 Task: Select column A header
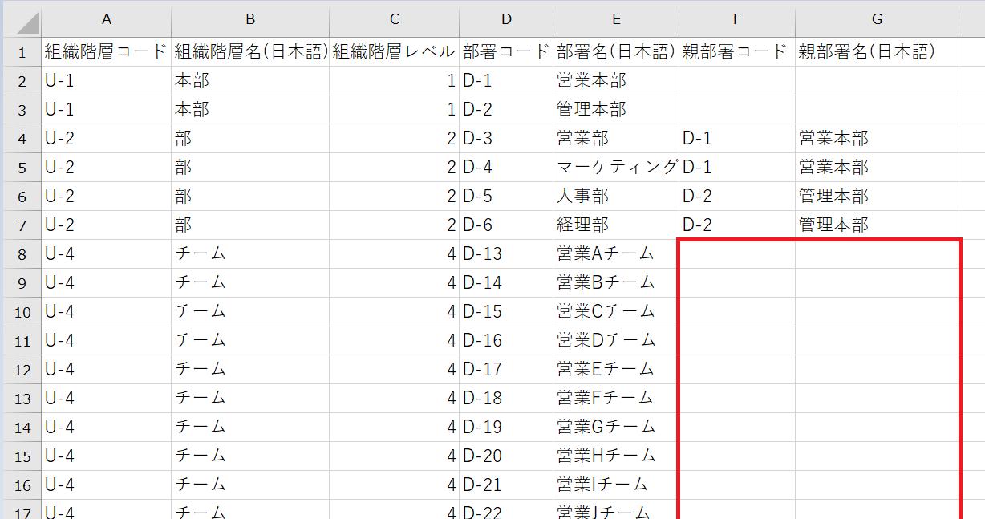coord(107,19)
